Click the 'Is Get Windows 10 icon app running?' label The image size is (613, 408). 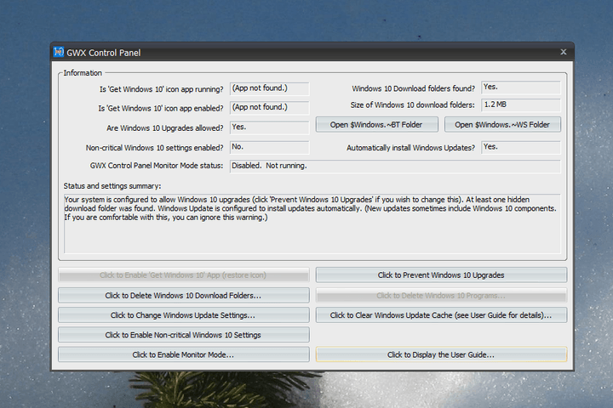point(162,89)
